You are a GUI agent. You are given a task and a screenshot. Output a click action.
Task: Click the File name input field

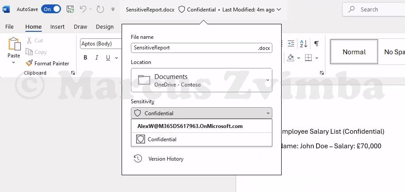click(194, 48)
